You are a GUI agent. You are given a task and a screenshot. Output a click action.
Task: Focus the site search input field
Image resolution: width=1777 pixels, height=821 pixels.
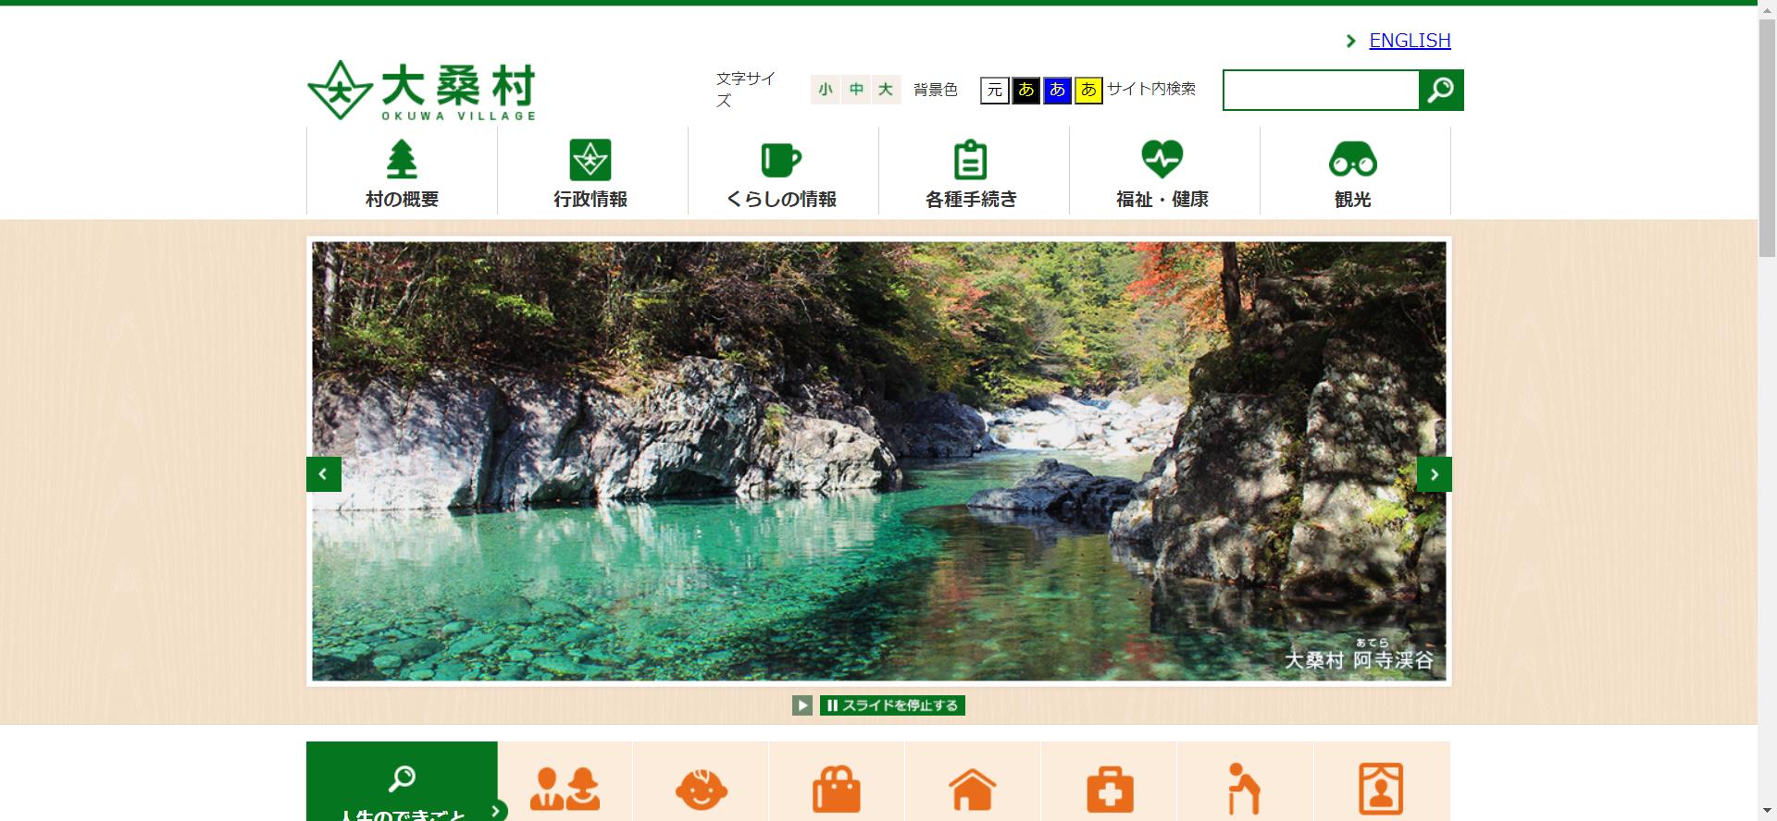pyautogui.click(x=1321, y=90)
